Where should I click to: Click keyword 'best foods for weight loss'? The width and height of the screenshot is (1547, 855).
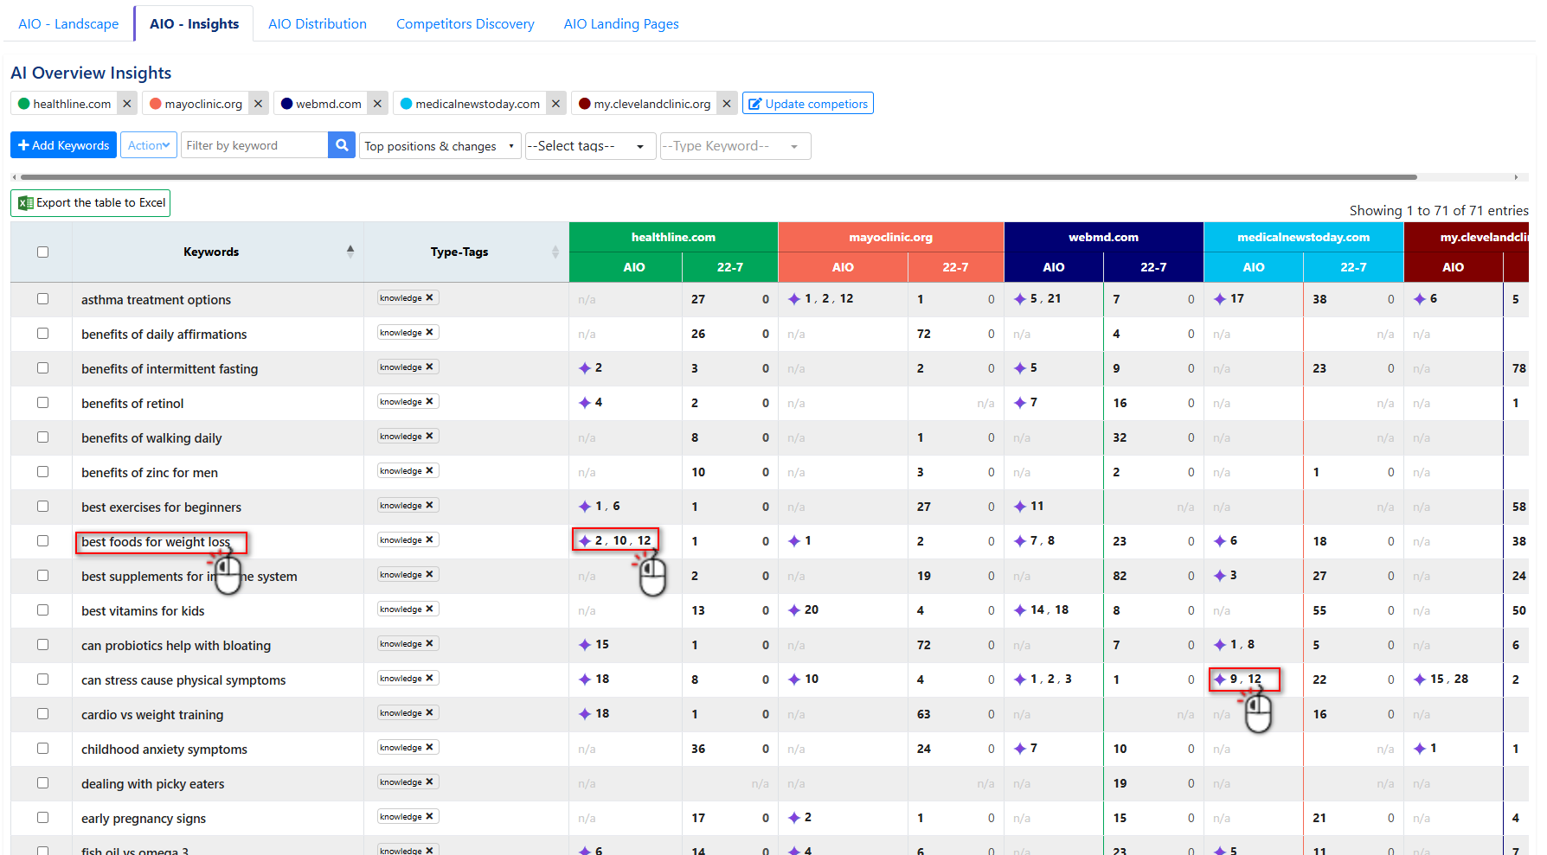click(x=156, y=542)
